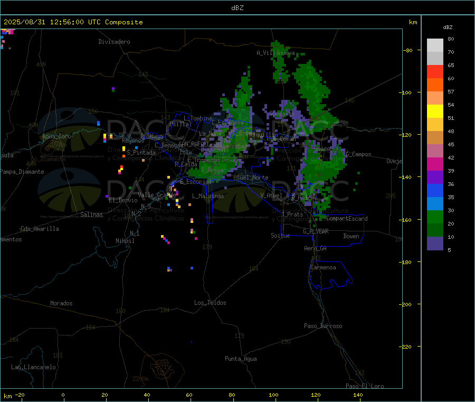Click the blue 36 dBZ legend swatch
The image size is (475, 402).
tap(435, 190)
